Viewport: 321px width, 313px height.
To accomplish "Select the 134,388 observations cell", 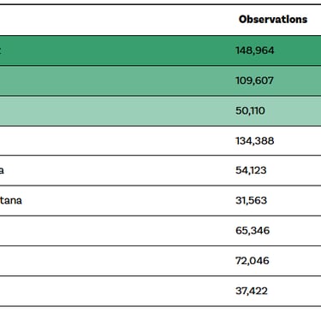I will pos(255,141).
